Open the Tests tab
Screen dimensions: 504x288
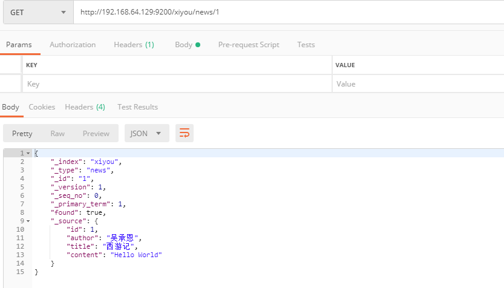click(306, 45)
